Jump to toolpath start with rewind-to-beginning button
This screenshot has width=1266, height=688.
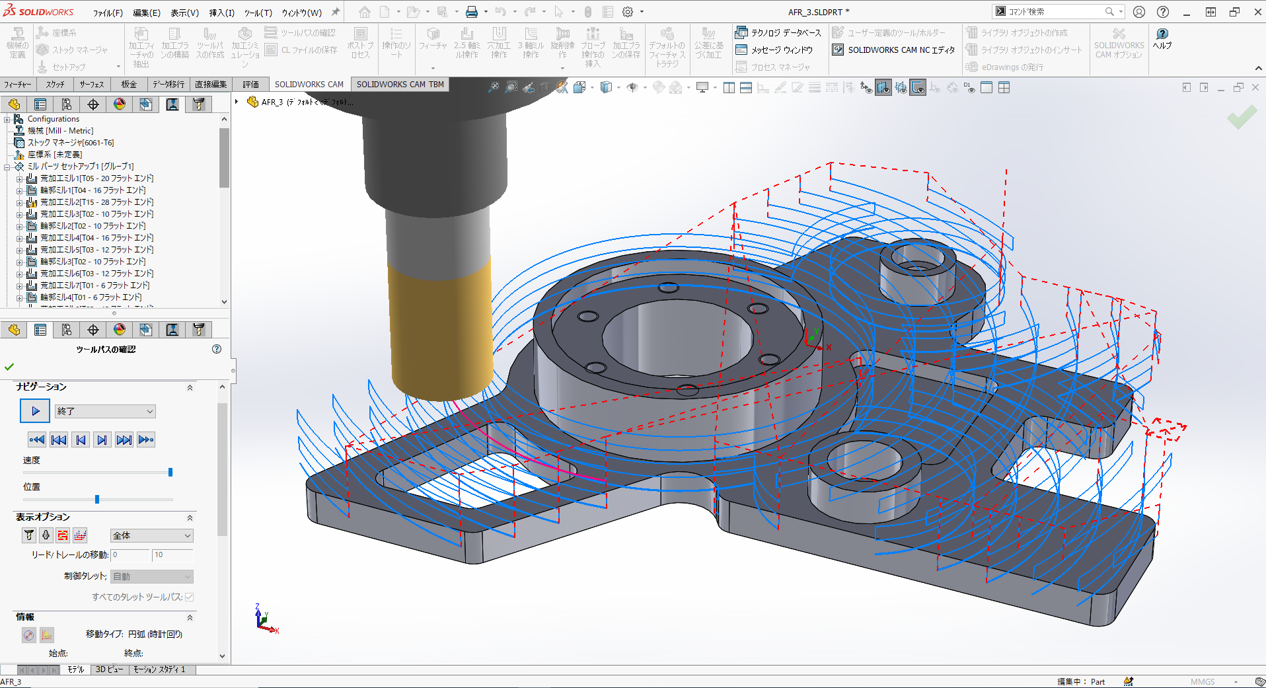(x=37, y=440)
